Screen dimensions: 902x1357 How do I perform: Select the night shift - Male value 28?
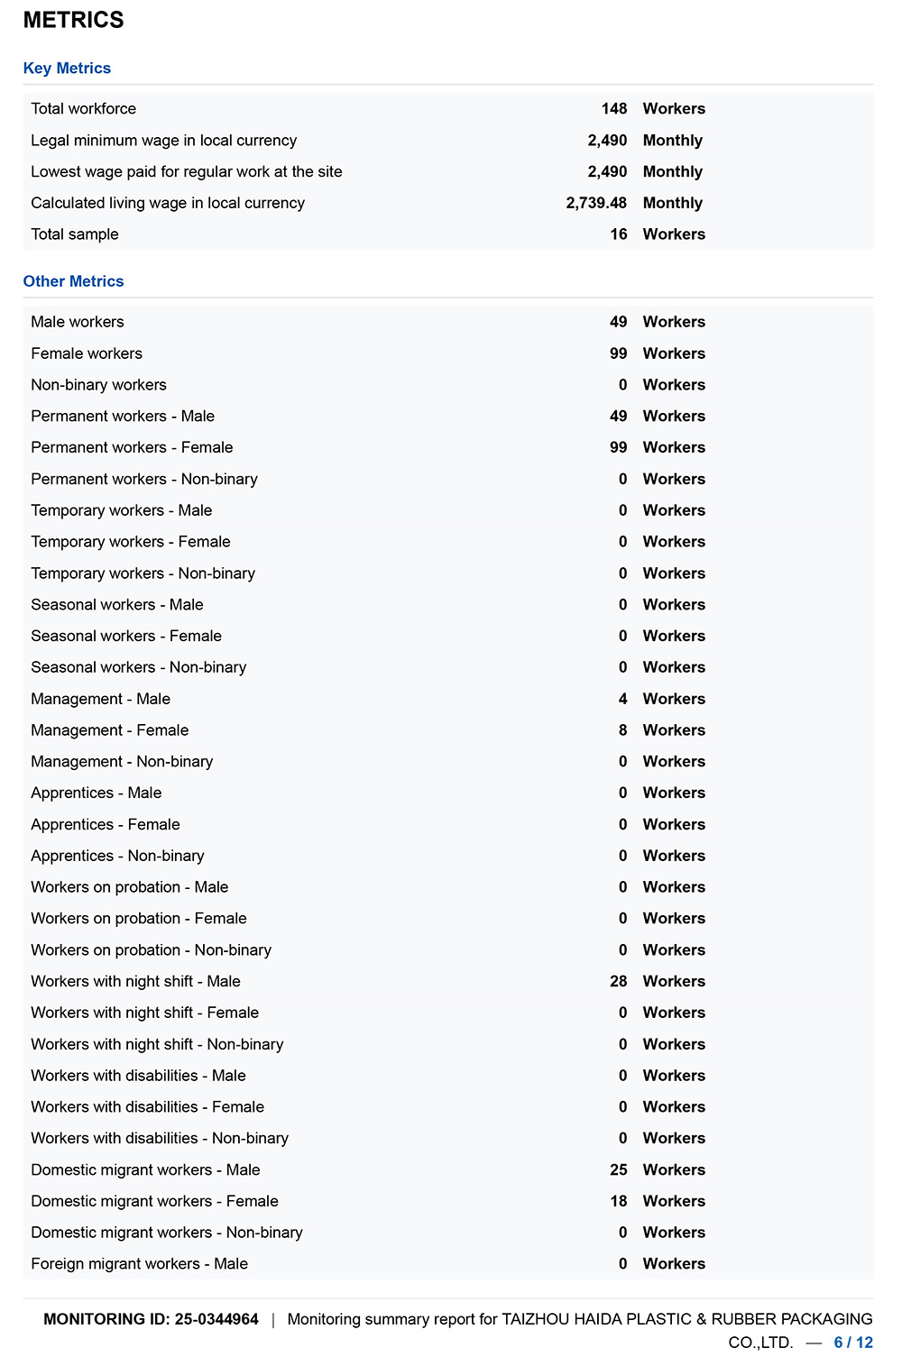618,981
